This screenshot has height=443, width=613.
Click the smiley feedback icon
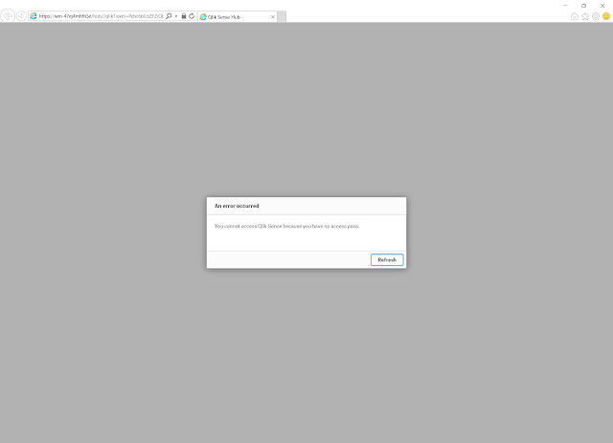[x=606, y=16]
